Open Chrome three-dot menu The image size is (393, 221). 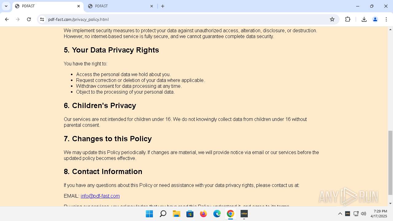386,19
